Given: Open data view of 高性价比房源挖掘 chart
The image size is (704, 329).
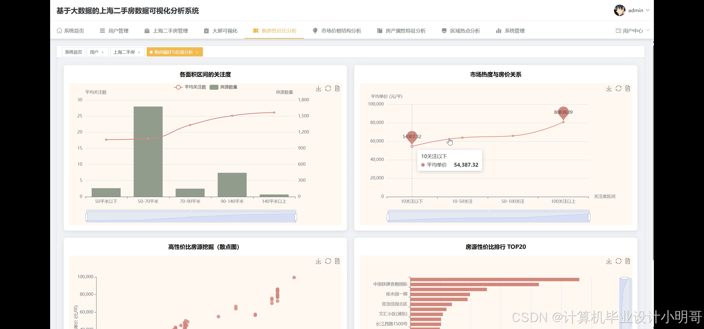Looking at the screenshot, I should click(337, 261).
